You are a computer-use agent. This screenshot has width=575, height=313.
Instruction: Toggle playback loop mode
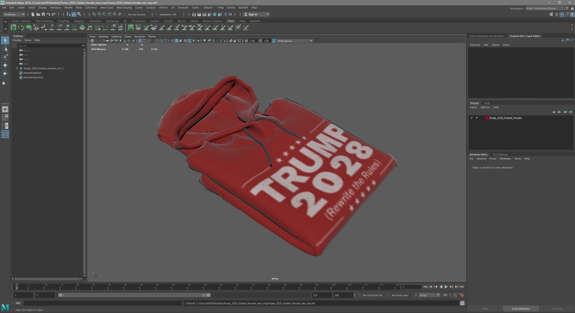click(445, 295)
